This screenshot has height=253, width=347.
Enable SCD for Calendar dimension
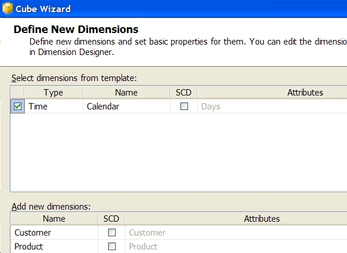pos(184,107)
